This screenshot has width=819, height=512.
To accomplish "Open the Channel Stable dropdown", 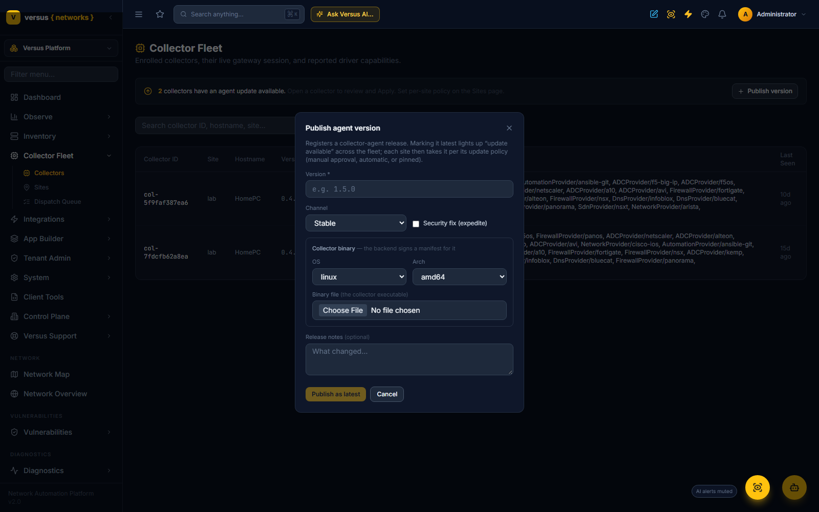I will 356,223.
